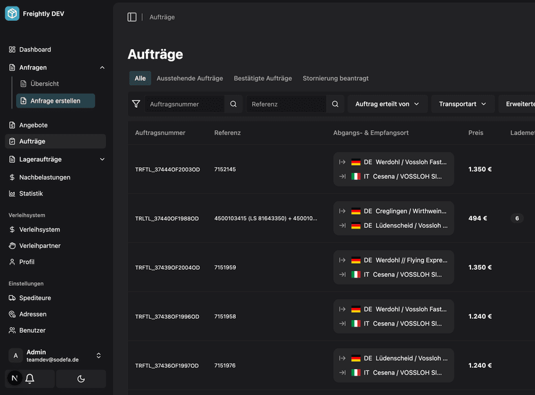Click Anfrage erstellen in sidebar
535x395 pixels.
pos(56,101)
